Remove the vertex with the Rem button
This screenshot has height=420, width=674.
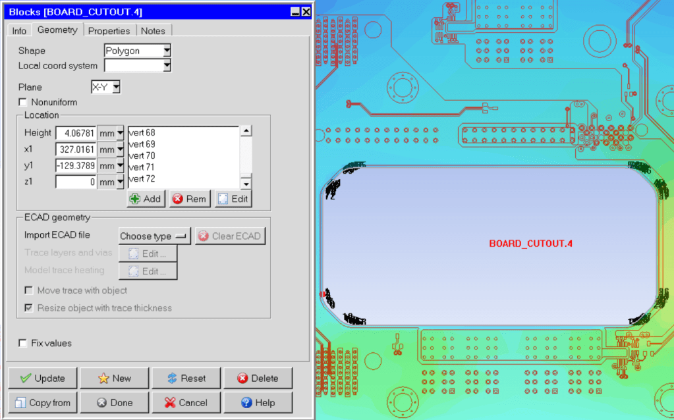pos(190,199)
